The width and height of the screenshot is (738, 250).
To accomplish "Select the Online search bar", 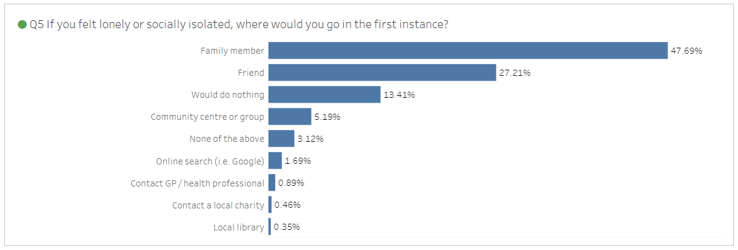I will coord(275,161).
